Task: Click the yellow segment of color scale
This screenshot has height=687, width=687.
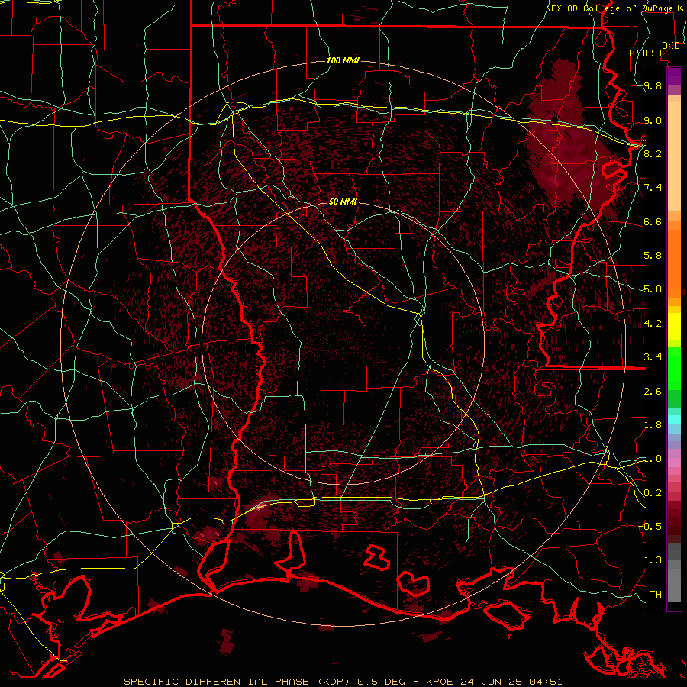Action: pos(674,327)
